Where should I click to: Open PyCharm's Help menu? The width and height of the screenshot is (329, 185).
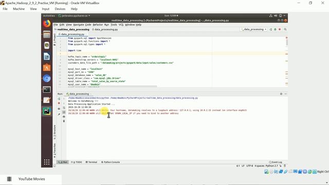[138, 25]
